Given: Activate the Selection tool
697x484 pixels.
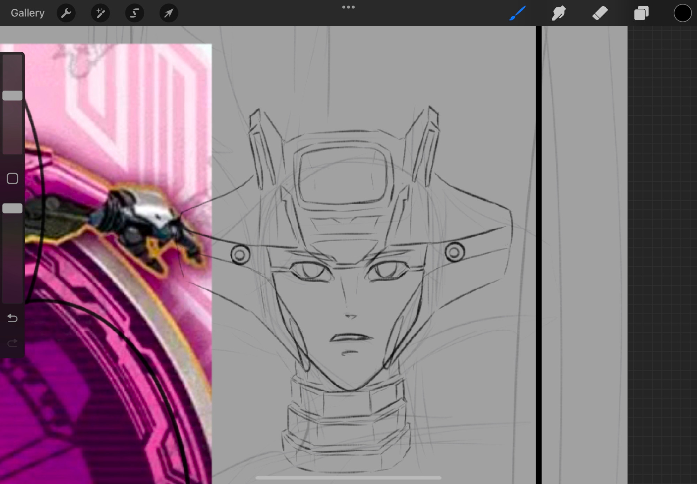Looking at the screenshot, I should coord(135,13).
